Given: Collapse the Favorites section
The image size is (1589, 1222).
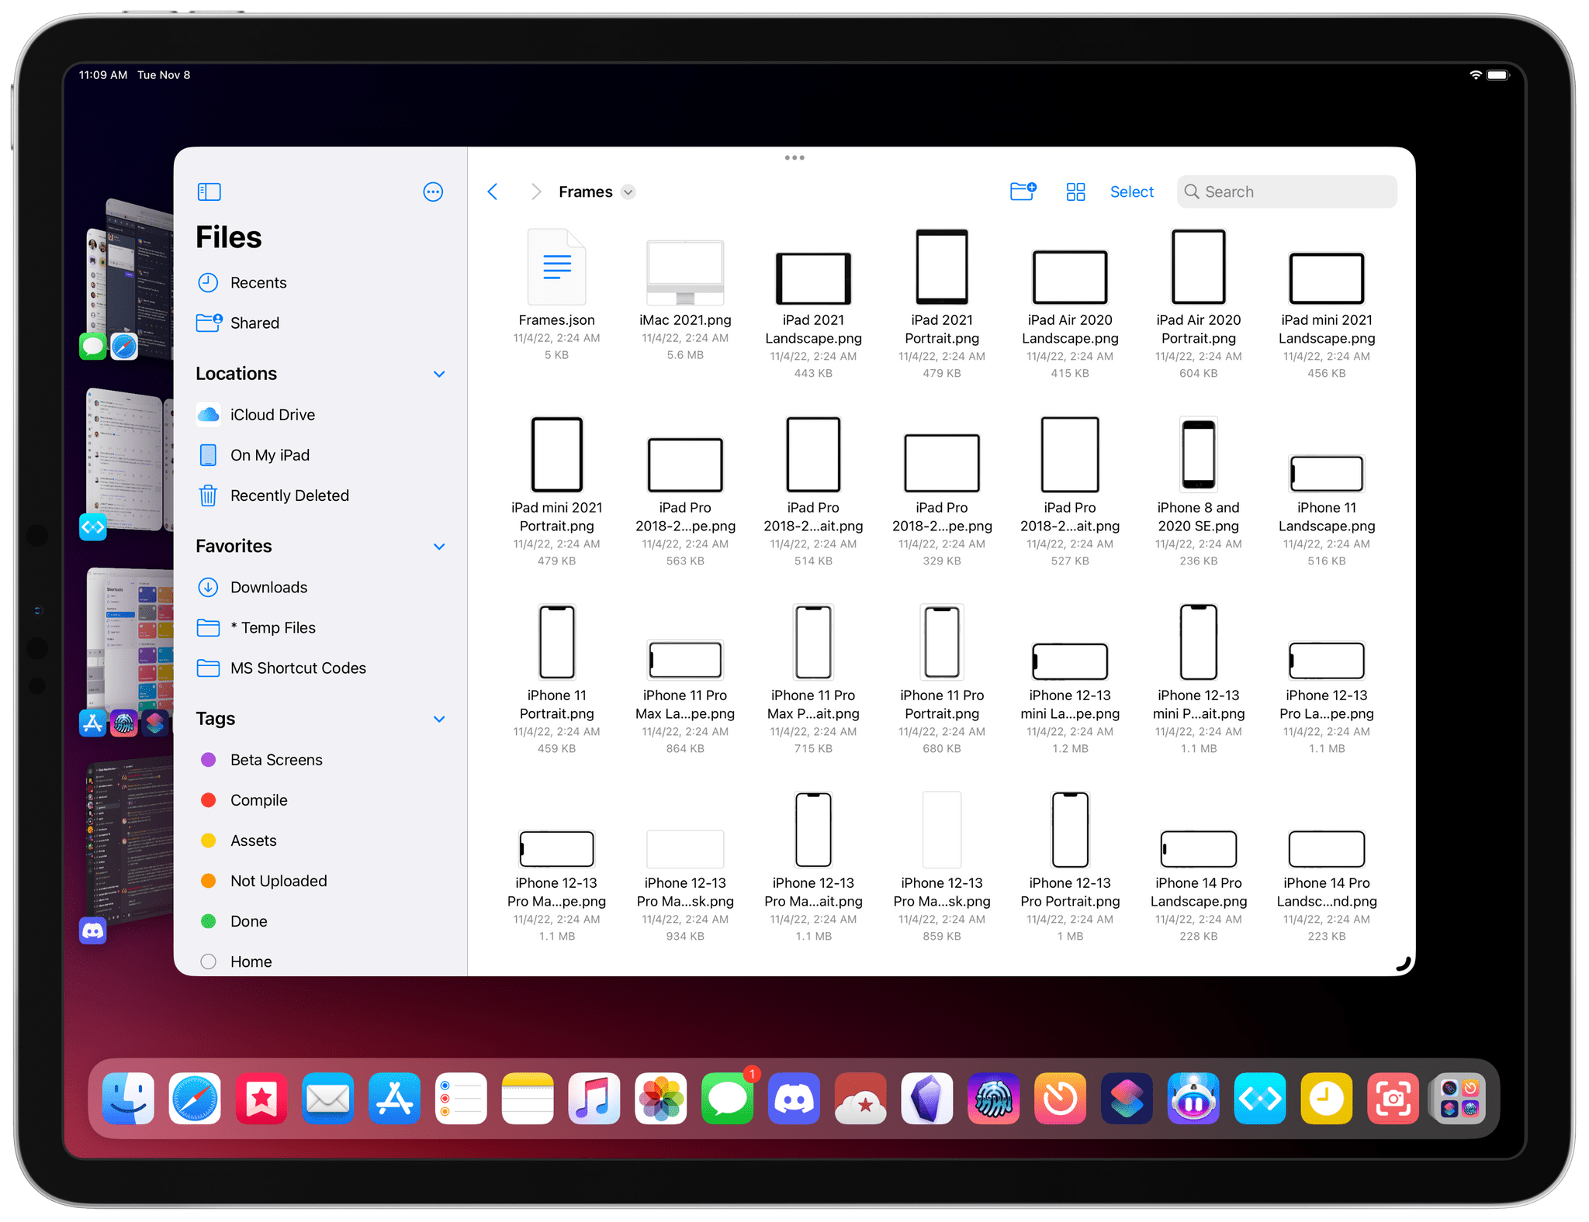Looking at the screenshot, I should (x=439, y=547).
